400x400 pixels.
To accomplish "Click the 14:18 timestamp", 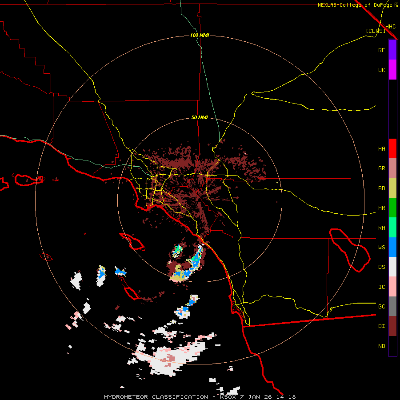I will [286, 397].
